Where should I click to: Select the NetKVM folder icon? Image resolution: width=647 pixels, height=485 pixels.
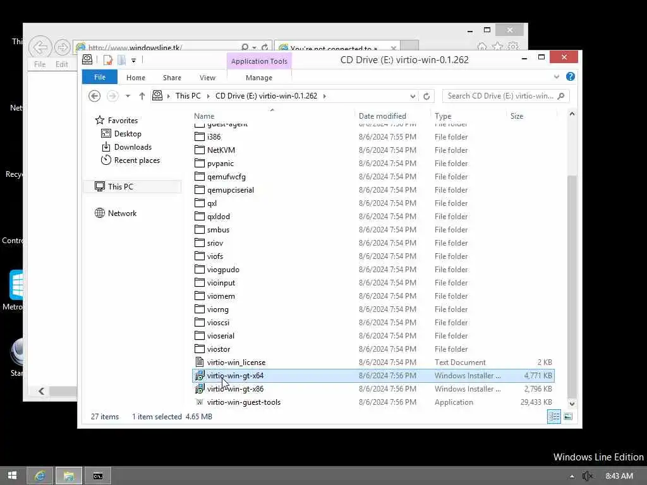tap(199, 150)
